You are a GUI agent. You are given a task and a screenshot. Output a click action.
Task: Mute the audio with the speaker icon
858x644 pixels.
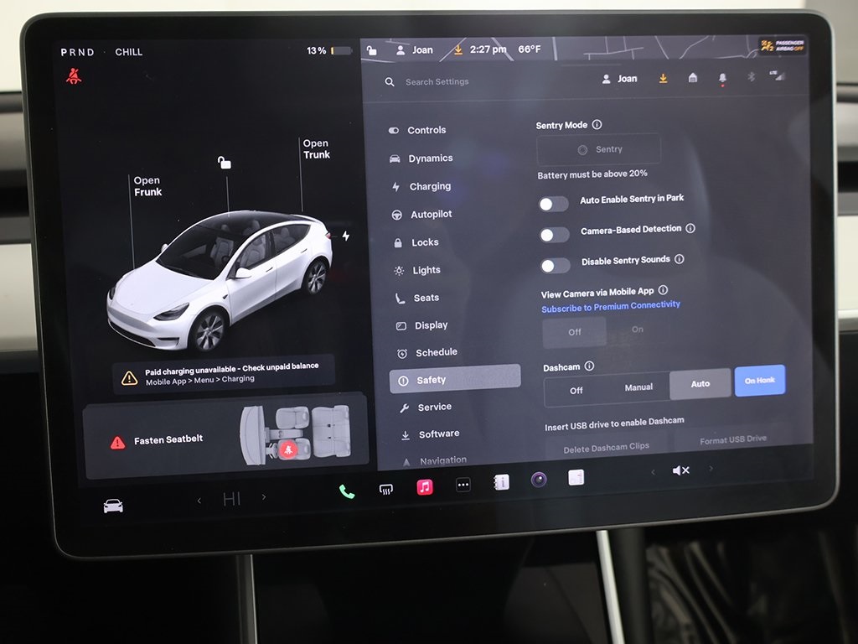[680, 470]
